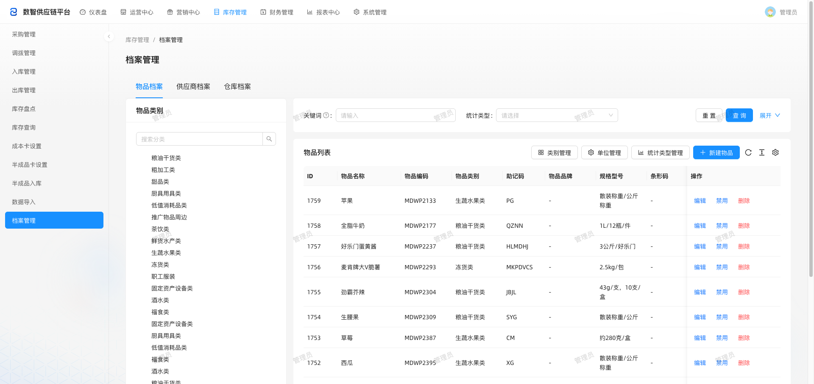Click the 管理员 user avatar

point(770,12)
